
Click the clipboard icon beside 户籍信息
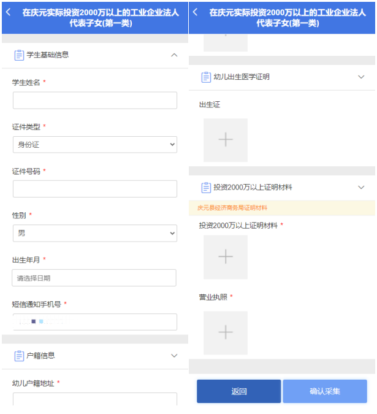(x=19, y=356)
